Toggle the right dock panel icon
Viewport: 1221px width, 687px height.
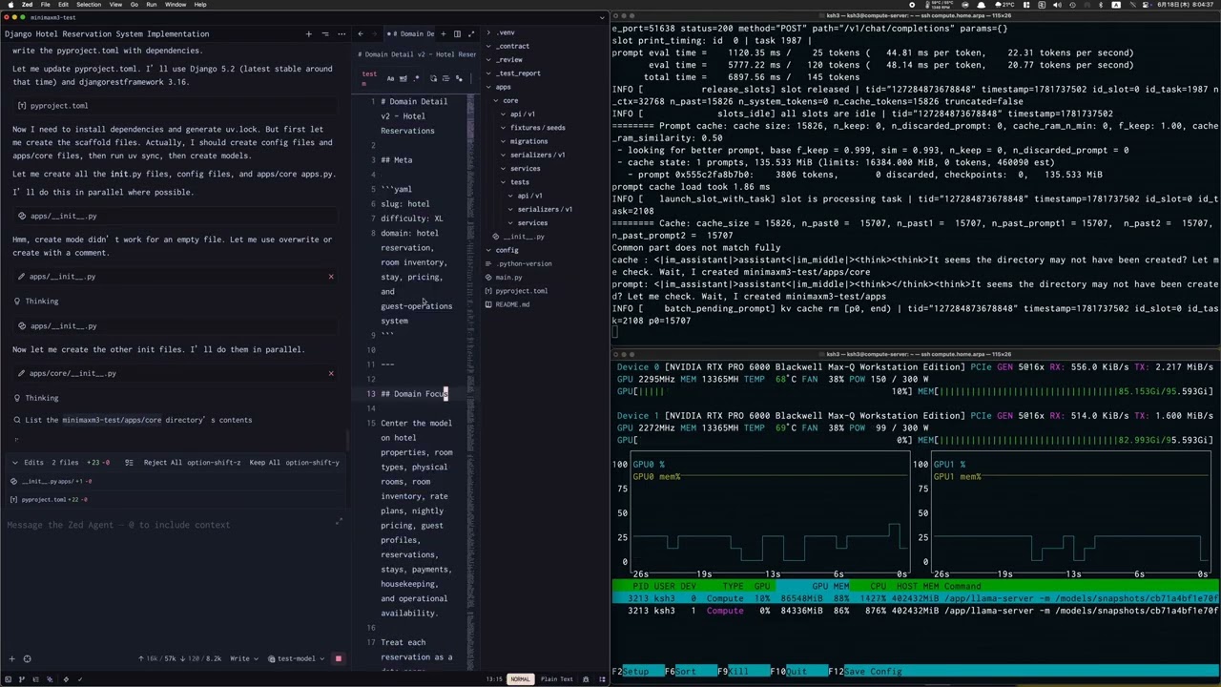click(x=603, y=679)
